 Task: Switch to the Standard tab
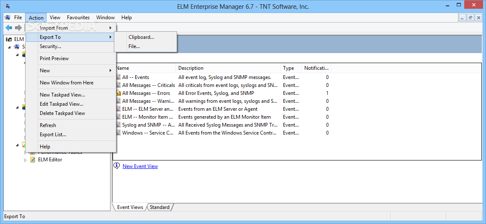[x=160, y=207]
